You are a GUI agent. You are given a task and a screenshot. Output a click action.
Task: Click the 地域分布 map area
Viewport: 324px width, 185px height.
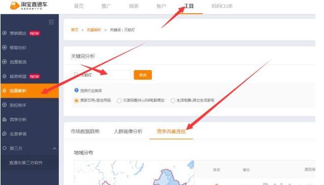134,173
